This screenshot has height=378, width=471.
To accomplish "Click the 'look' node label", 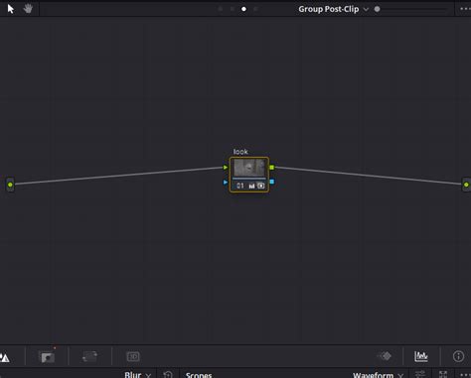I will pos(240,152).
